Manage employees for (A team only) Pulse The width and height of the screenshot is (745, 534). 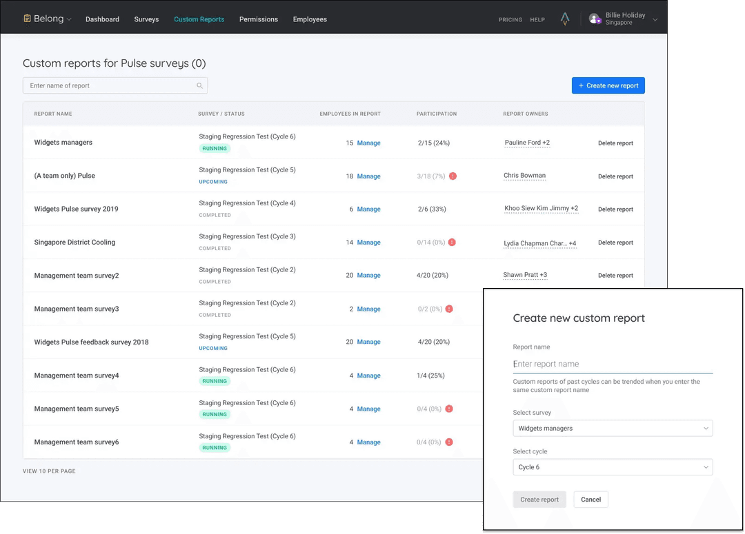point(368,176)
